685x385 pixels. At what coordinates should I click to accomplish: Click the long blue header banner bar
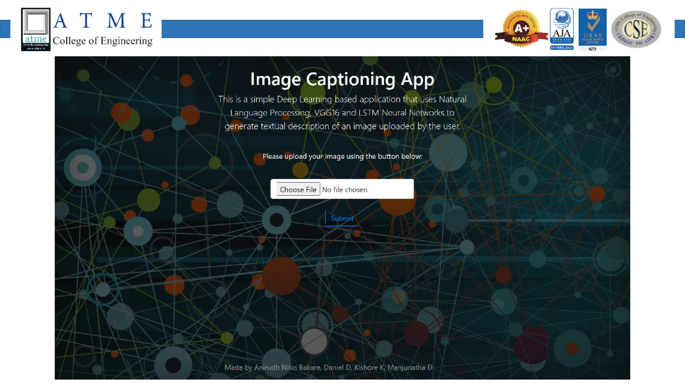pyautogui.click(x=322, y=29)
